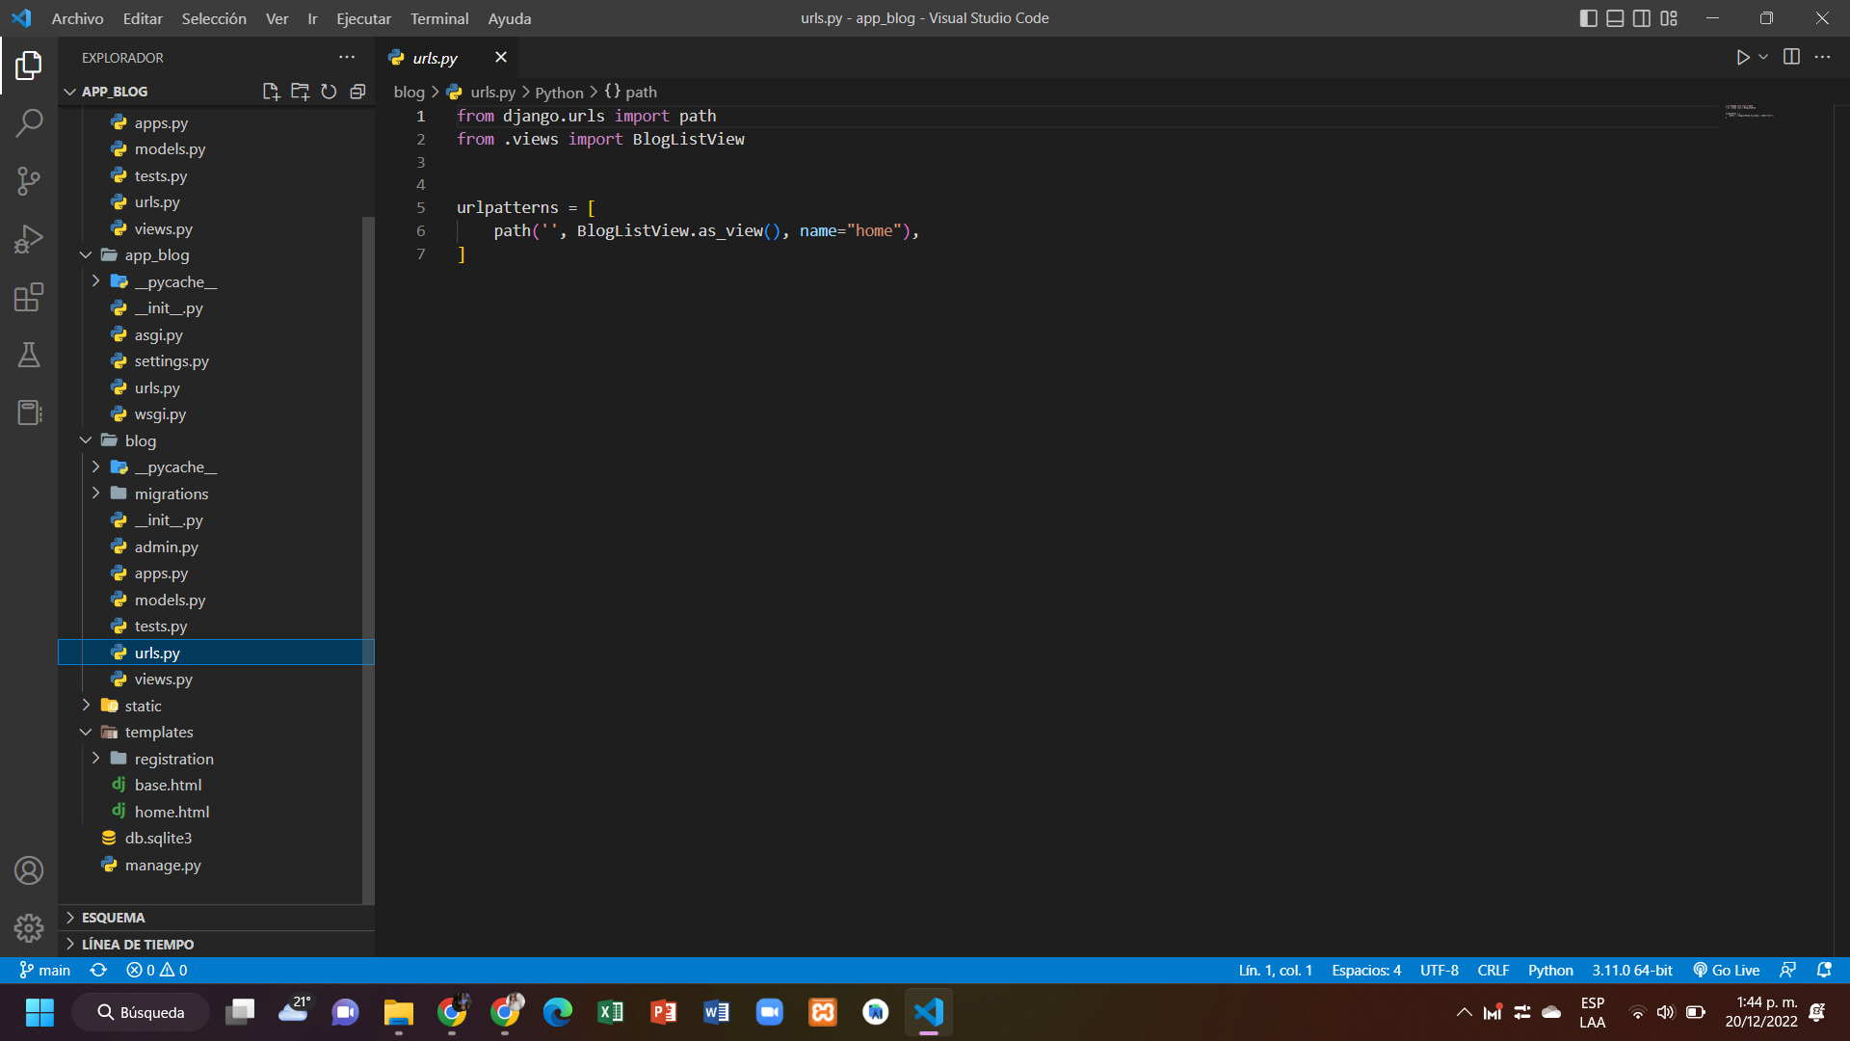This screenshot has width=1850, height=1041.
Task: Open Excel from the taskbar
Action: tap(611, 1012)
